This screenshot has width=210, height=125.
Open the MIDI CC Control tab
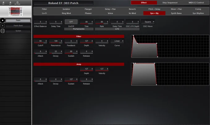196,3
